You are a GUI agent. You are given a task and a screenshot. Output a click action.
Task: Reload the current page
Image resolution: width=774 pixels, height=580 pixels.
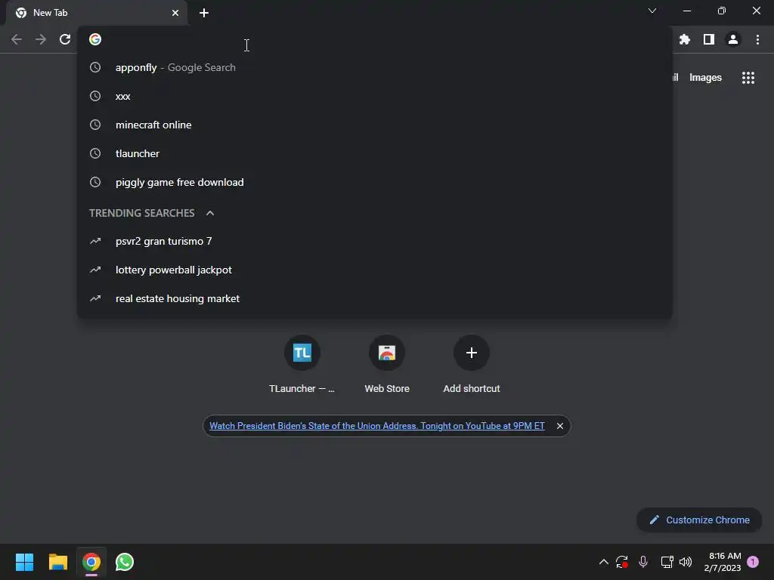(65, 39)
